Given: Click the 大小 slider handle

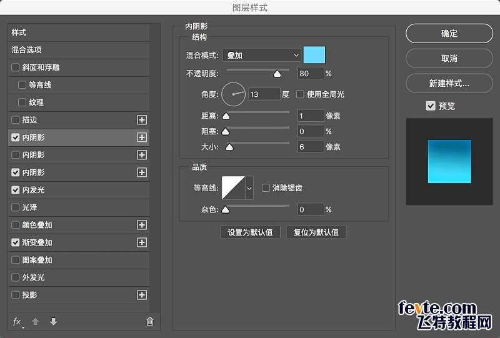Looking at the screenshot, I should (229, 147).
